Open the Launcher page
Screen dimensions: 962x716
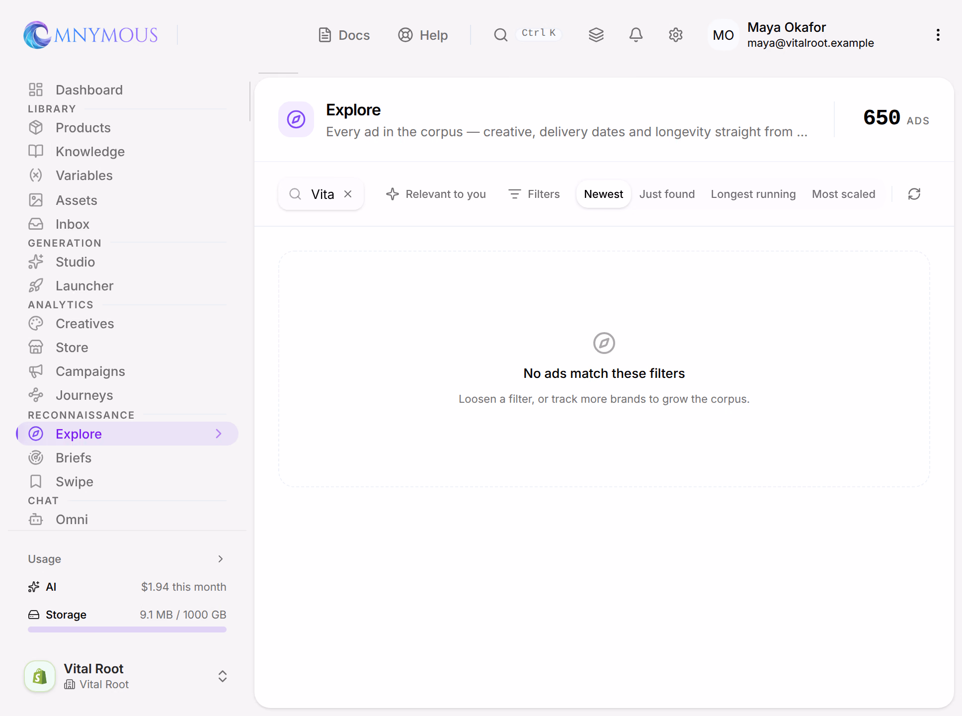127,285
